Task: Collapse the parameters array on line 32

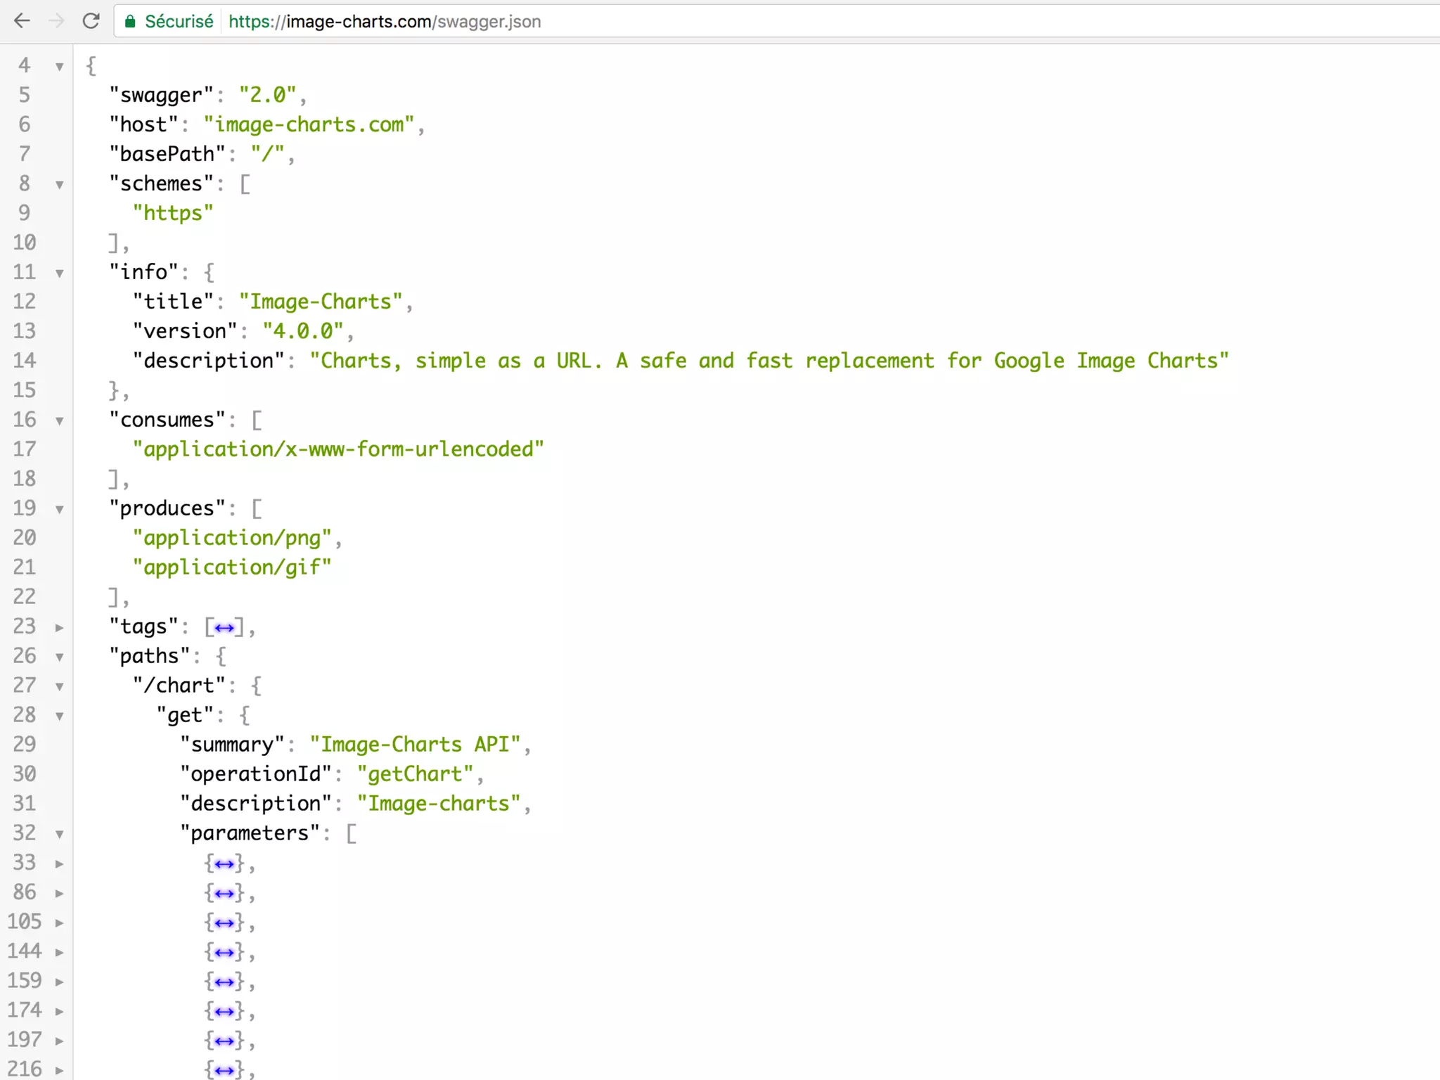Action: click(60, 835)
